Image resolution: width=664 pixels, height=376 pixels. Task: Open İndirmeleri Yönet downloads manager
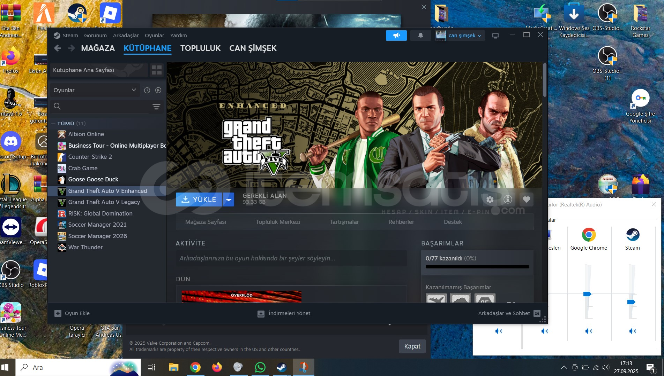point(284,313)
